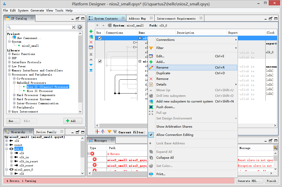282x187 pixels.
Task: Click the navigate up arrow icon next to System label
Action: point(103,25)
